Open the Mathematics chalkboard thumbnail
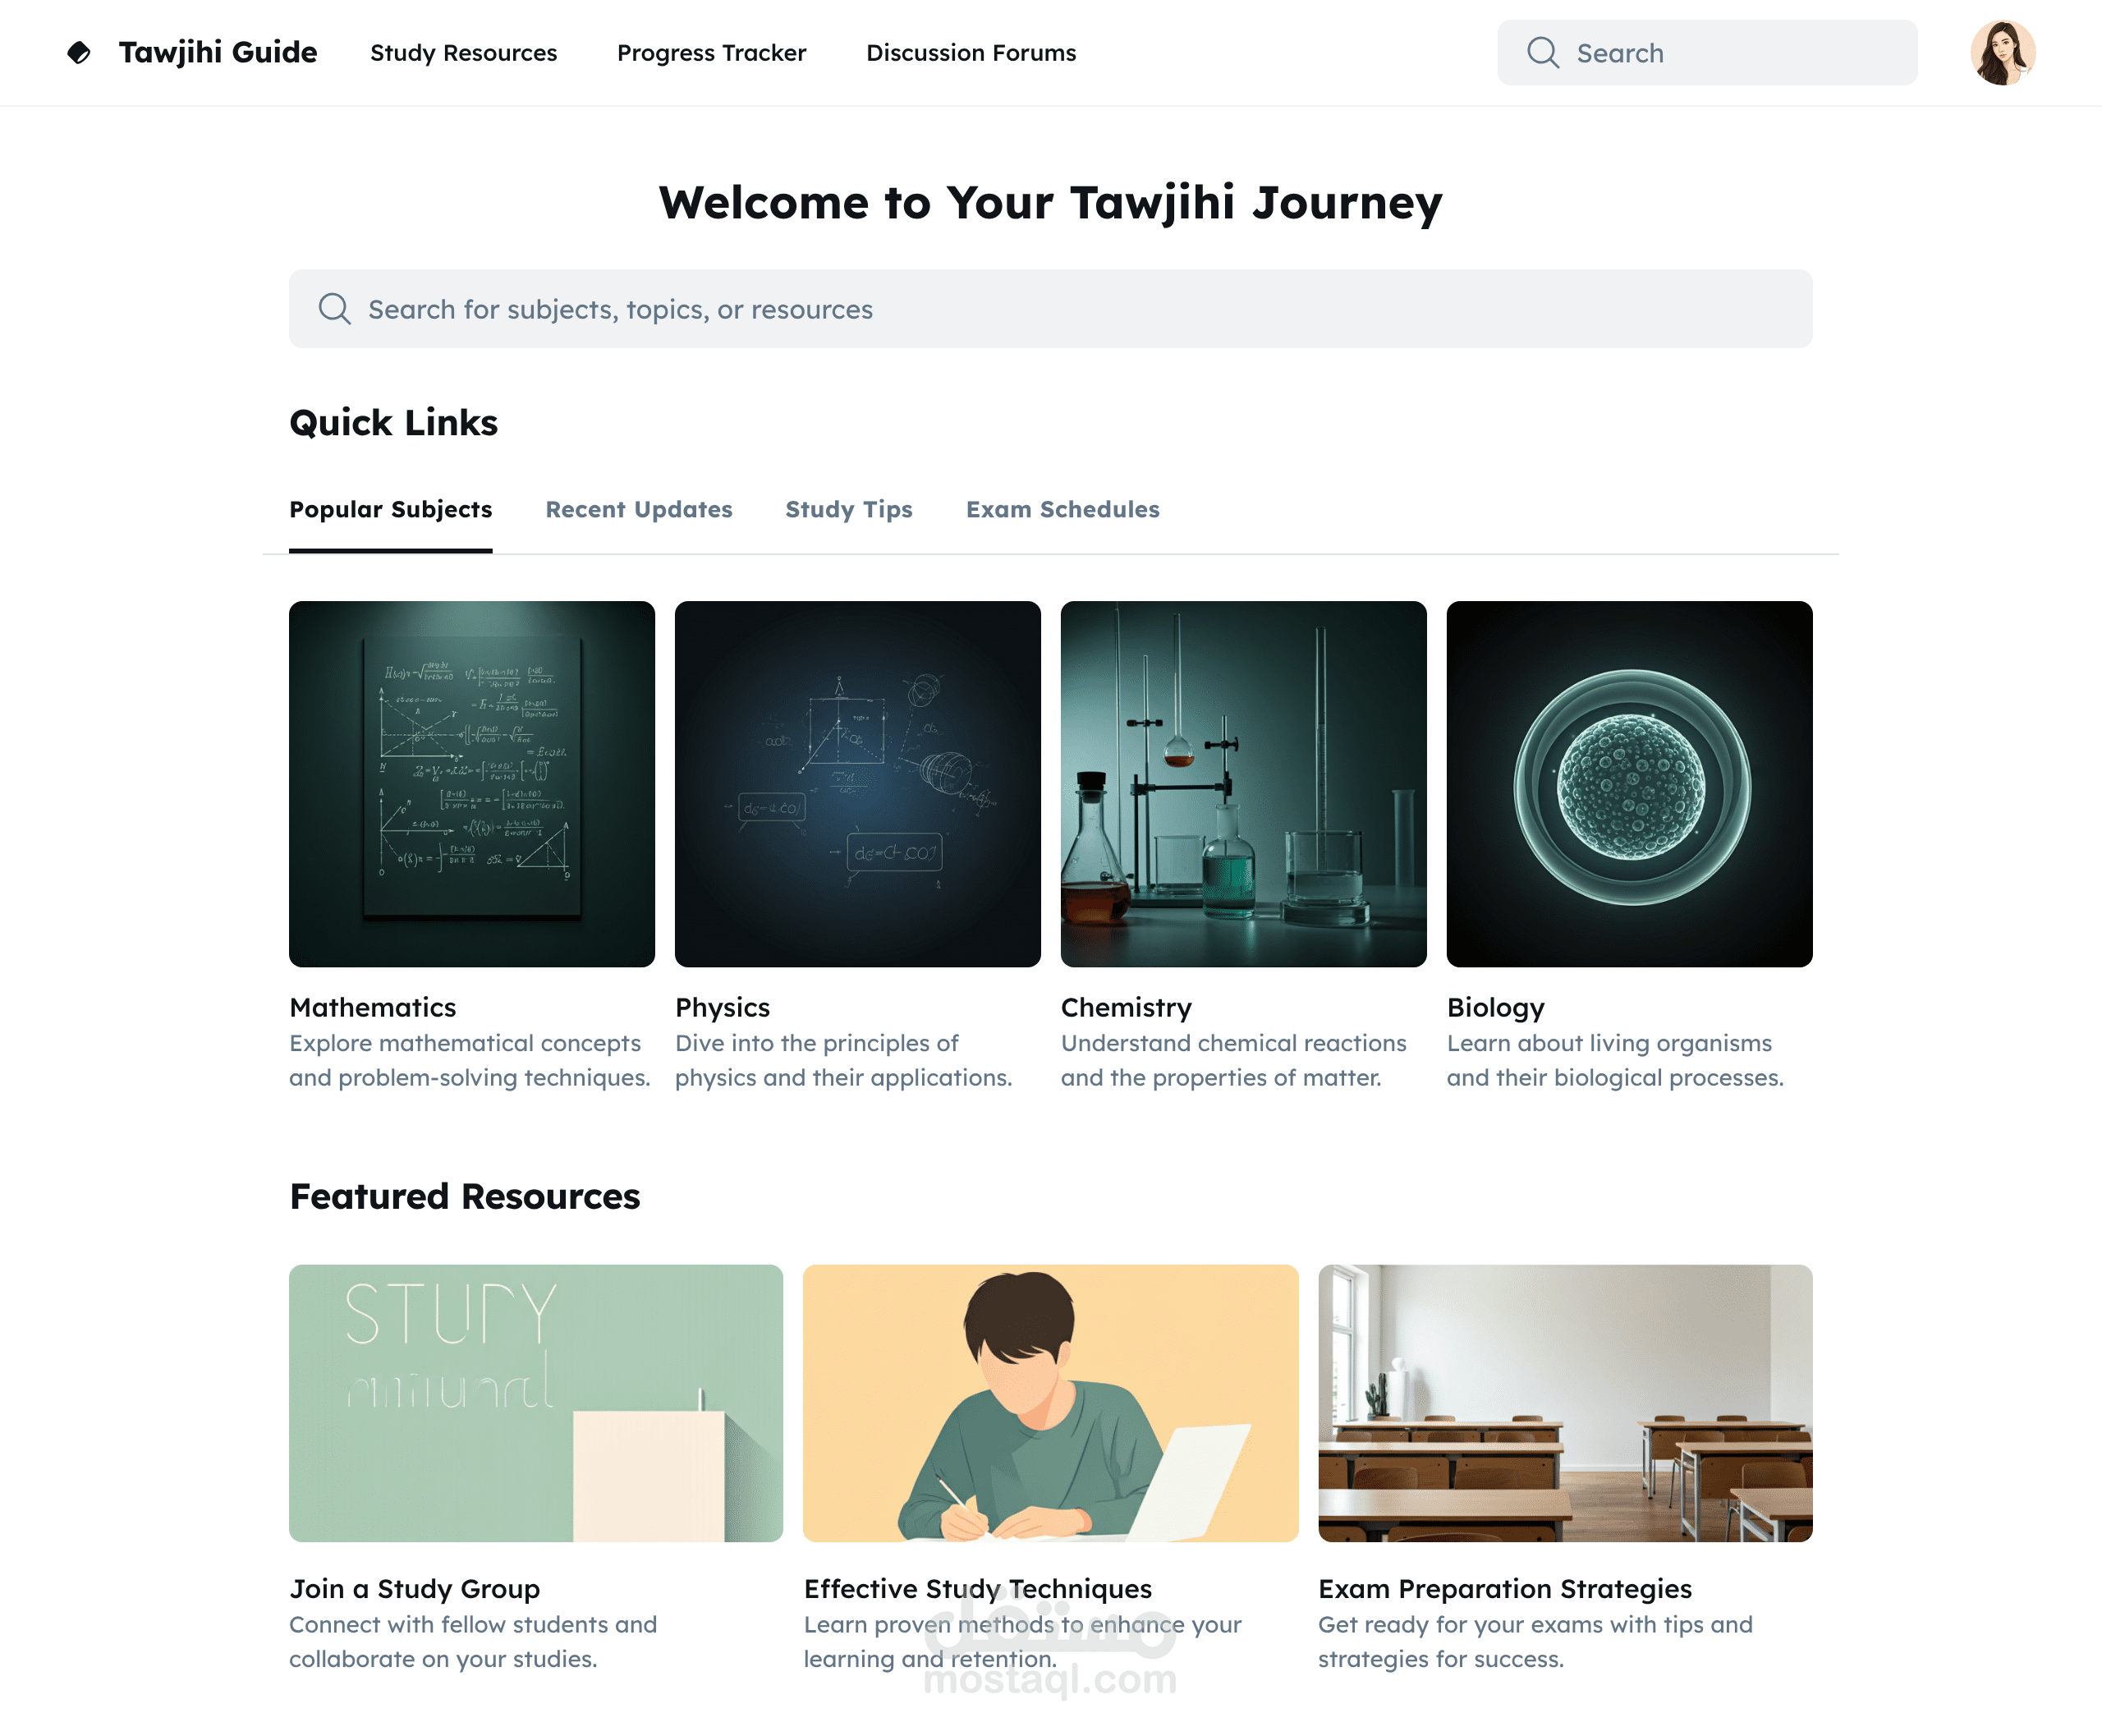 (x=472, y=783)
